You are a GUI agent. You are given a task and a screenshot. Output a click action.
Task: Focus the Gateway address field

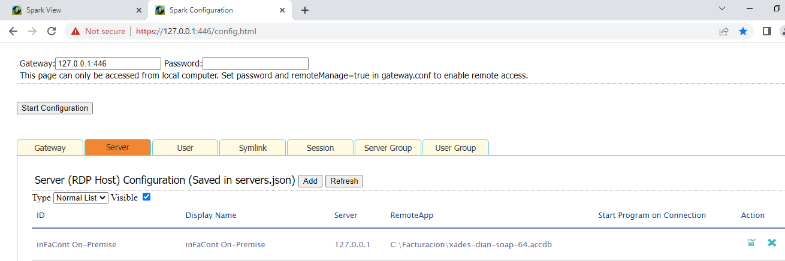click(x=108, y=63)
